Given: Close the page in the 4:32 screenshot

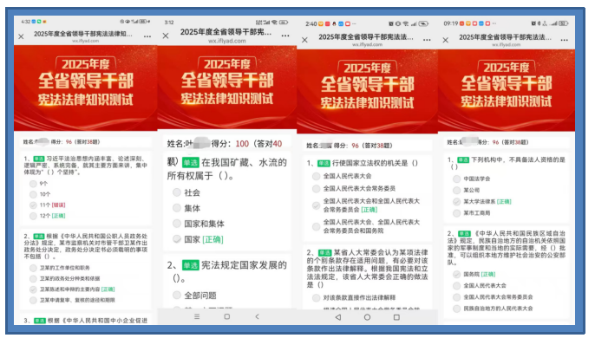Looking at the screenshot, I should click(21, 36).
